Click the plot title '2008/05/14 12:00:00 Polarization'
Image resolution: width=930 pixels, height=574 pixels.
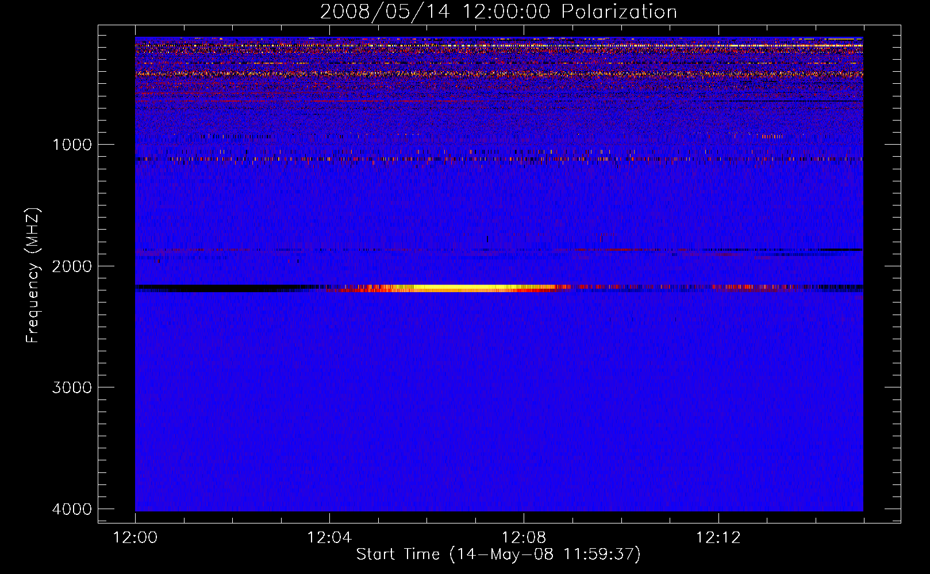498,11
